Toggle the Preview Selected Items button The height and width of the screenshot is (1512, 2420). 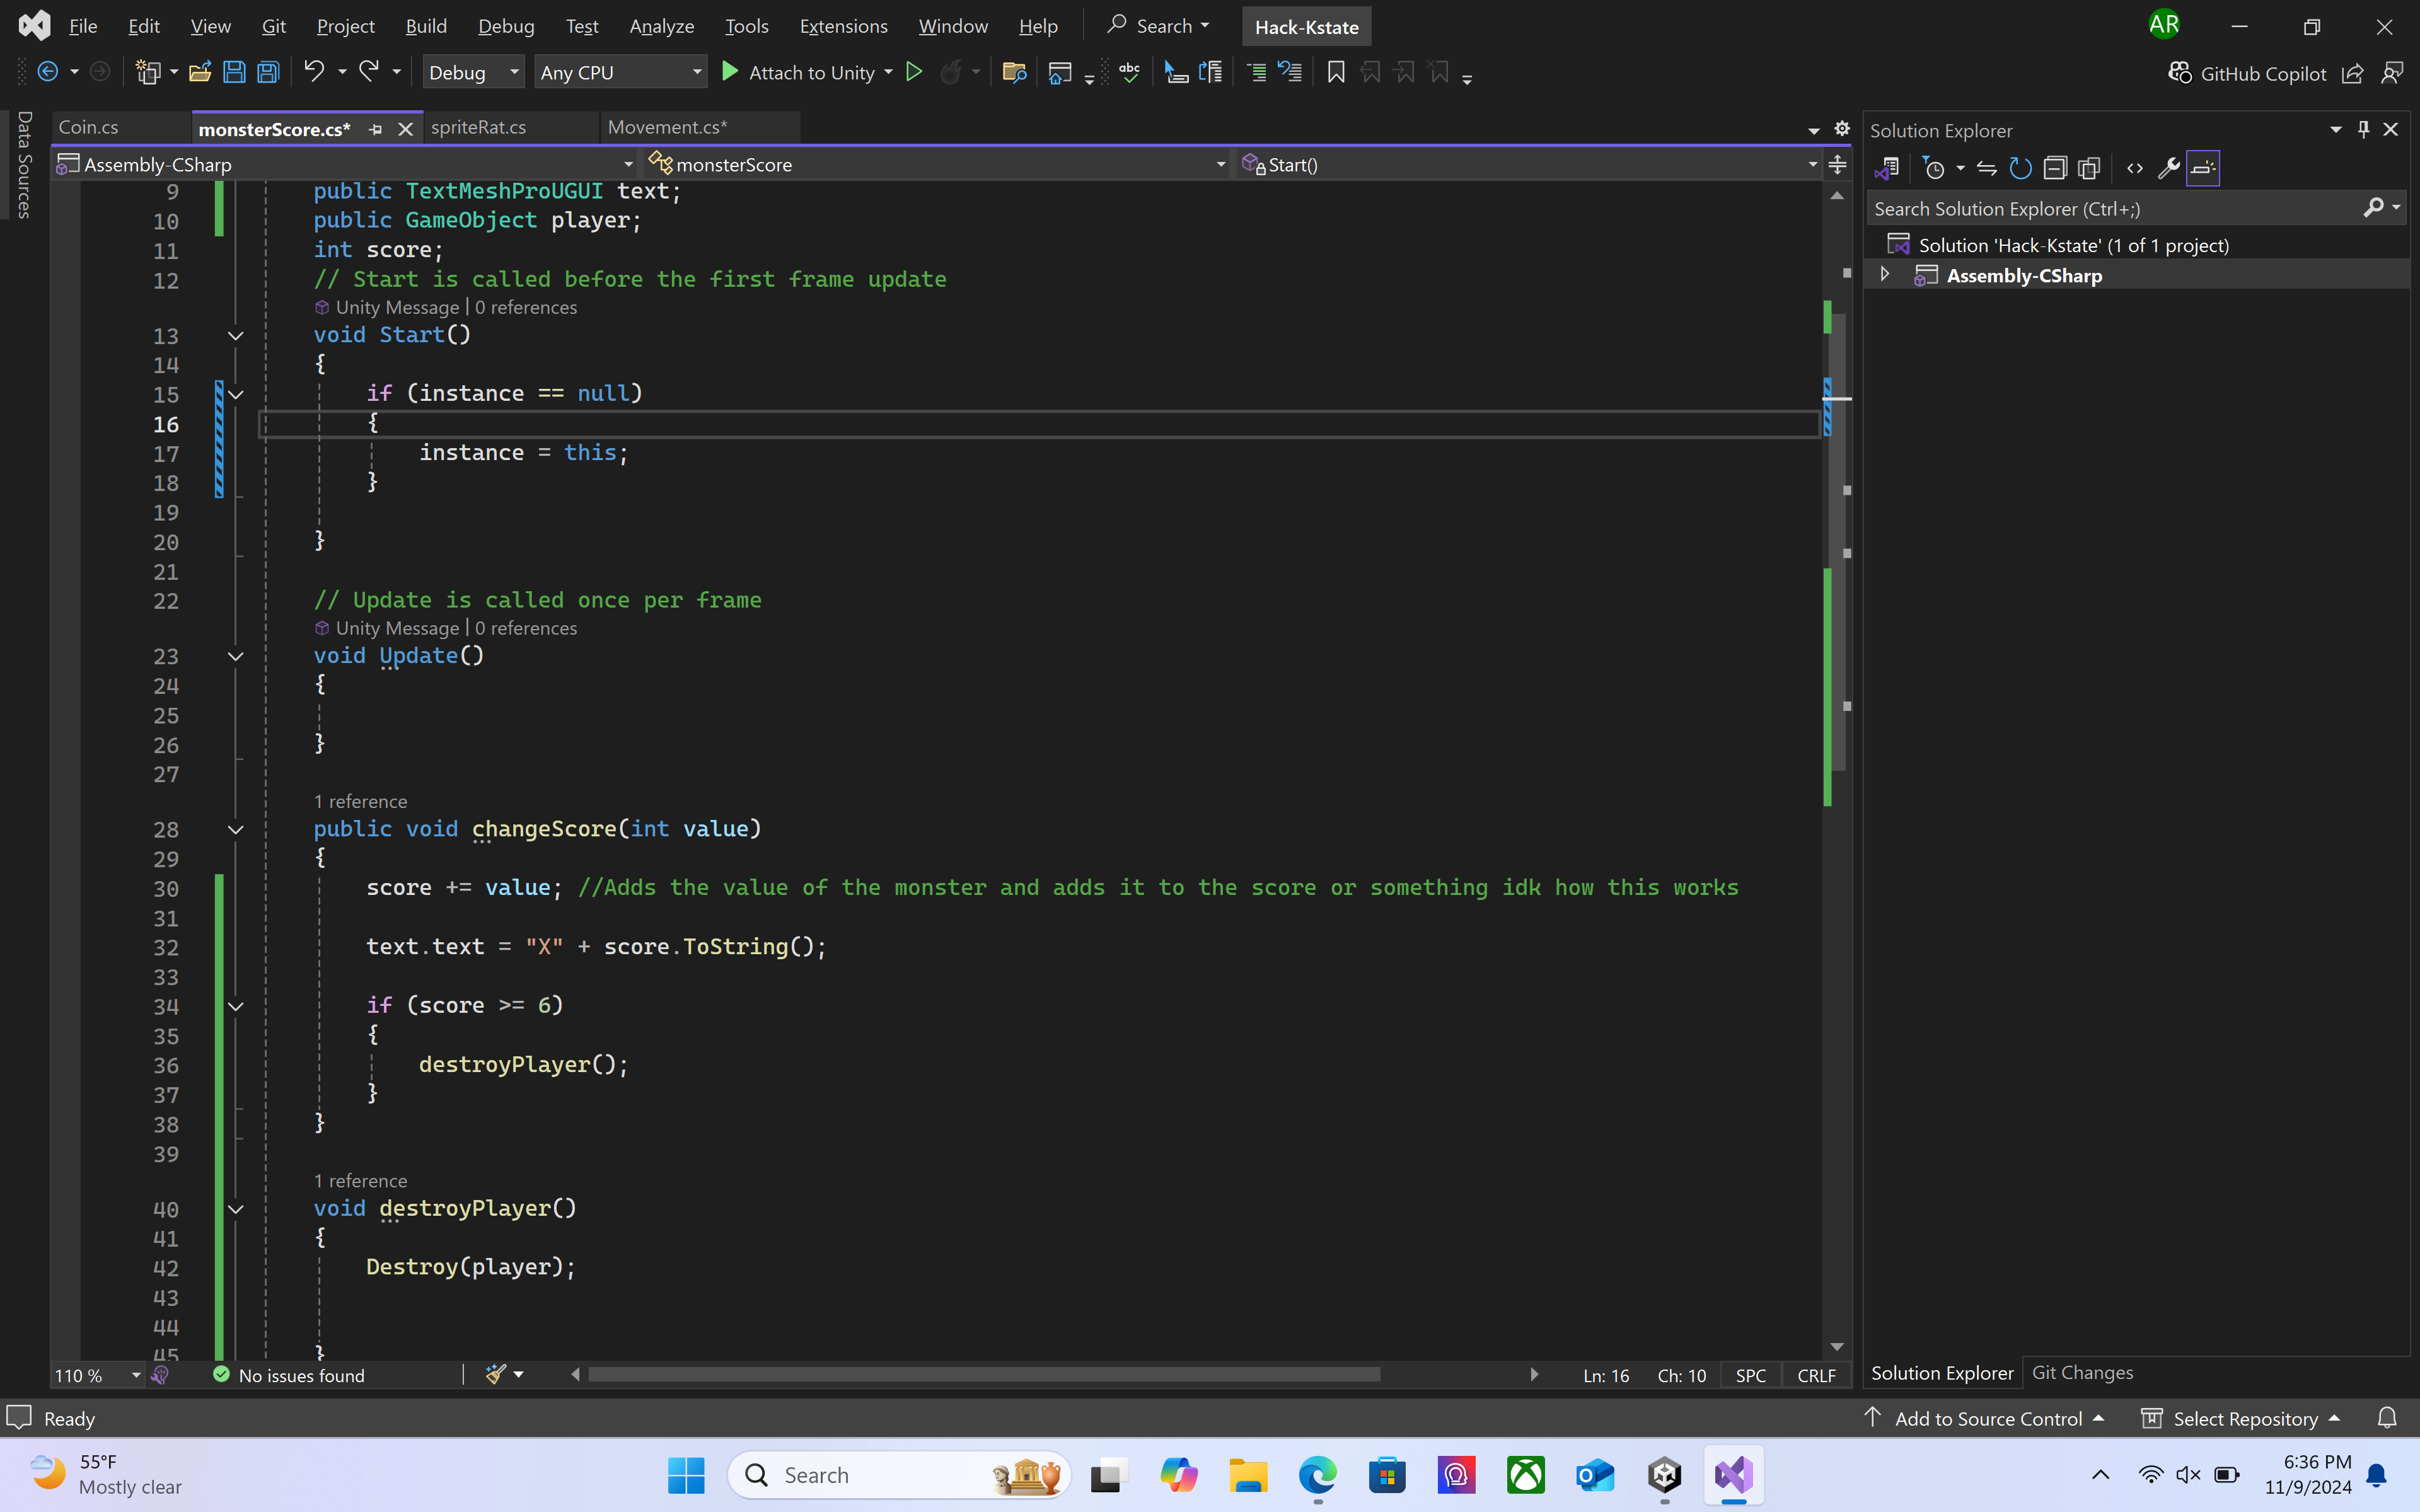pyautogui.click(x=2203, y=168)
